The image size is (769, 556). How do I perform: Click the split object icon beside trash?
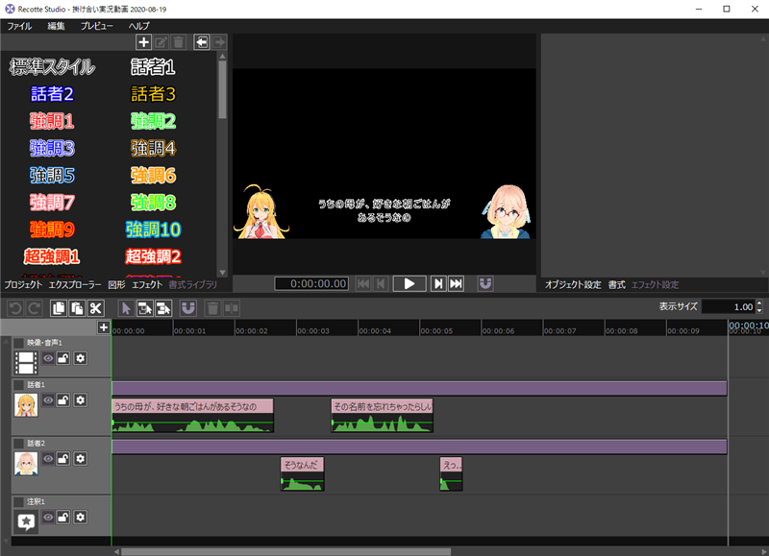[x=232, y=308]
